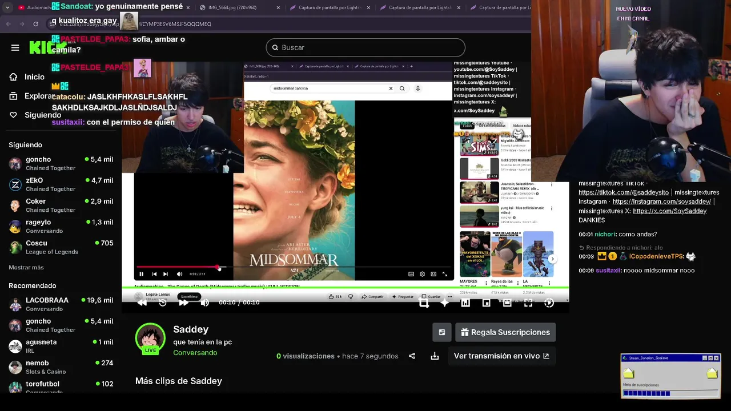Close the IMG_5664.jpg browser tab
731x411 pixels.
278,7
